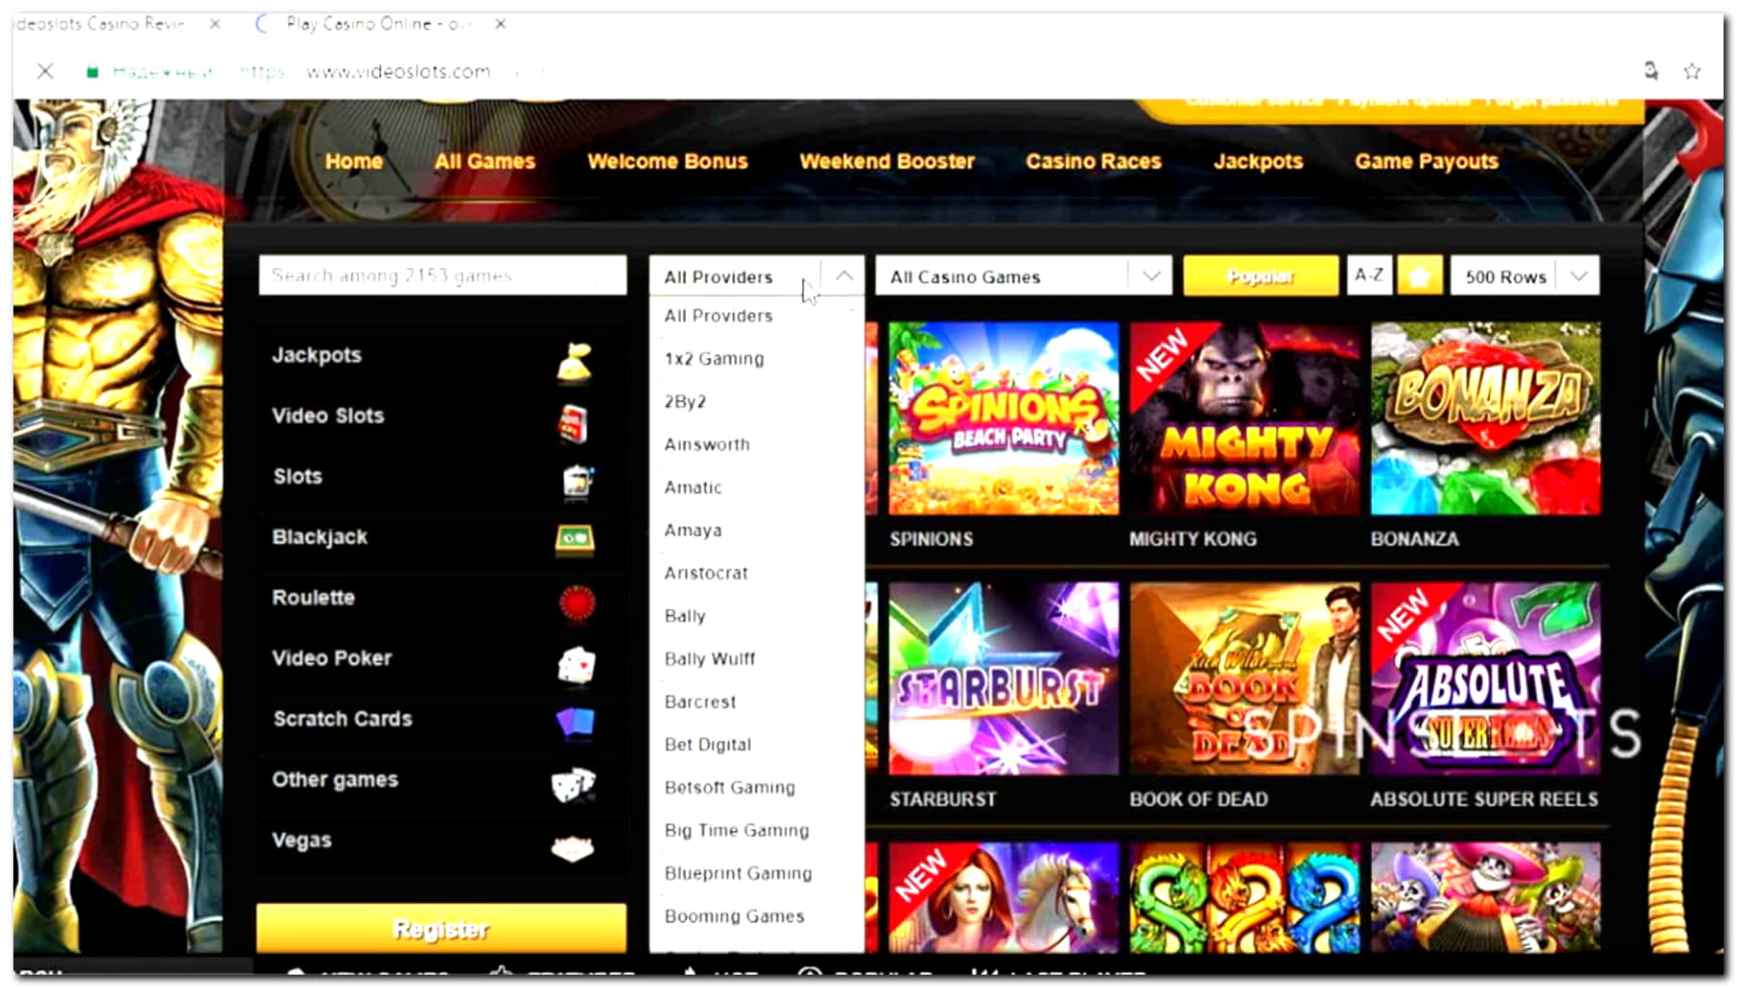
Task: Click the yellow Register button
Action: pyautogui.click(x=441, y=929)
